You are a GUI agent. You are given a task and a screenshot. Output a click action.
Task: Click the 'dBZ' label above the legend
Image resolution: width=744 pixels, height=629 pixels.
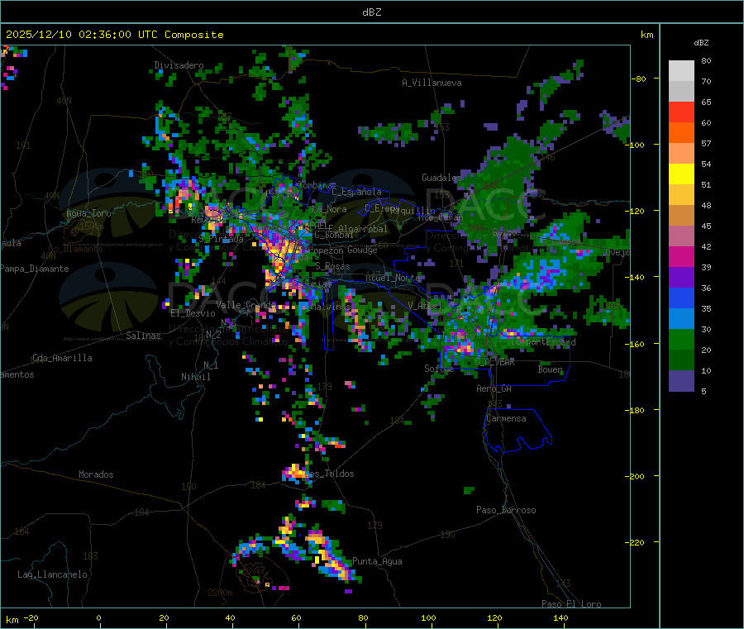[701, 43]
